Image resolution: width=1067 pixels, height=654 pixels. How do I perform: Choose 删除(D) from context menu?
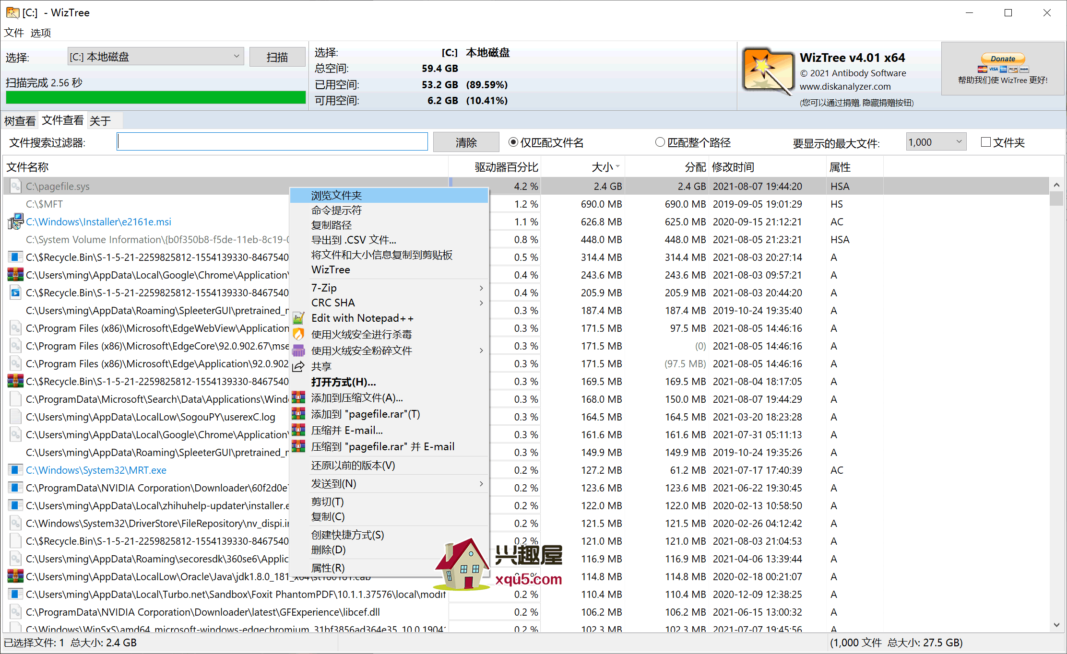tap(390, 549)
